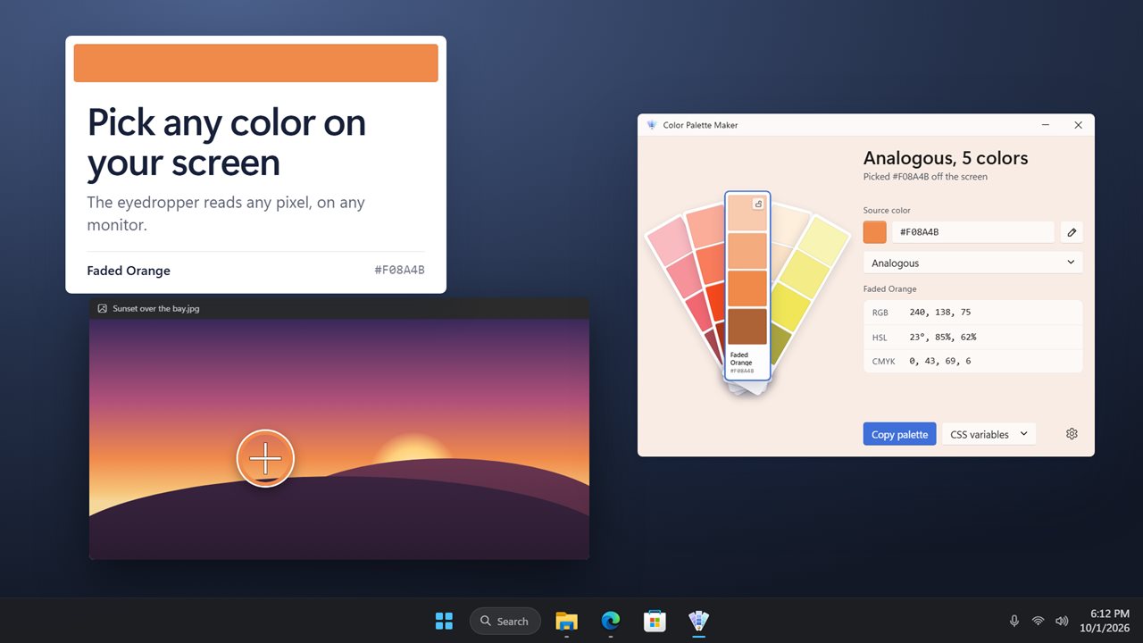This screenshot has height=643, width=1143.
Task: Click the 'Sunset over the bay.jpg' window title
Action: point(156,308)
